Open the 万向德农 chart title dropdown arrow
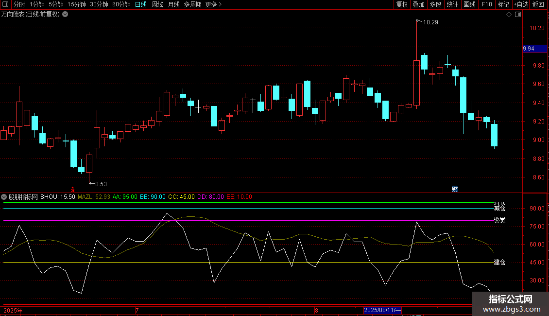 coord(65,15)
